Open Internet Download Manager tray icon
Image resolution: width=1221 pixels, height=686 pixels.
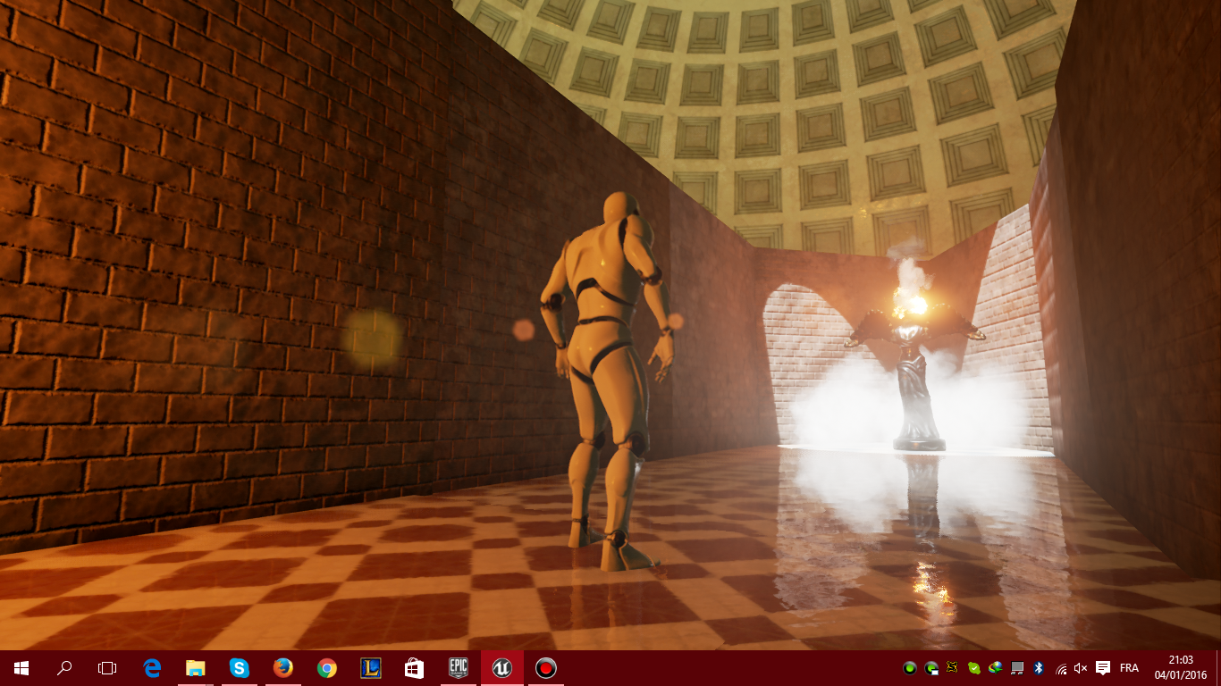click(995, 668)
